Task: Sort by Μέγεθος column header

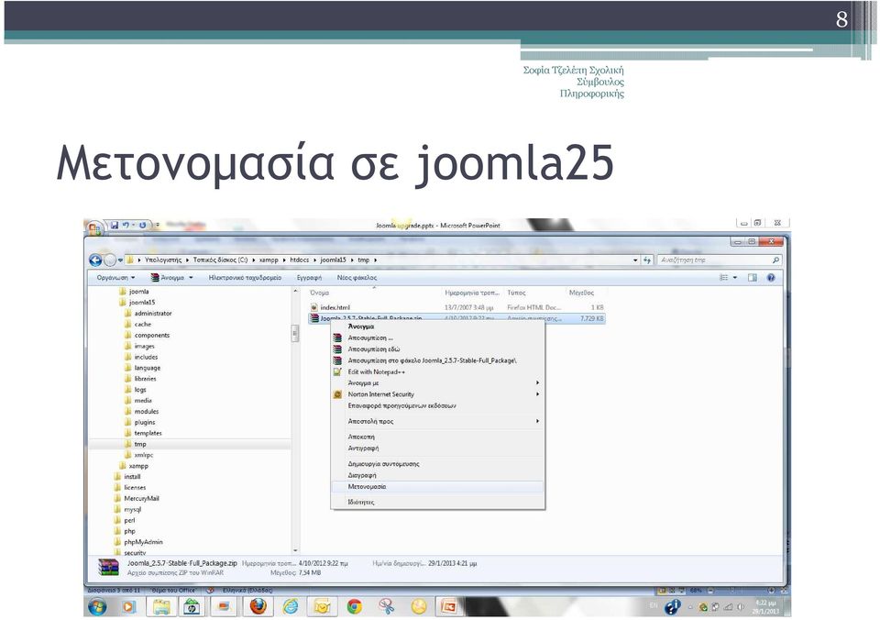Action: (581, 293)
